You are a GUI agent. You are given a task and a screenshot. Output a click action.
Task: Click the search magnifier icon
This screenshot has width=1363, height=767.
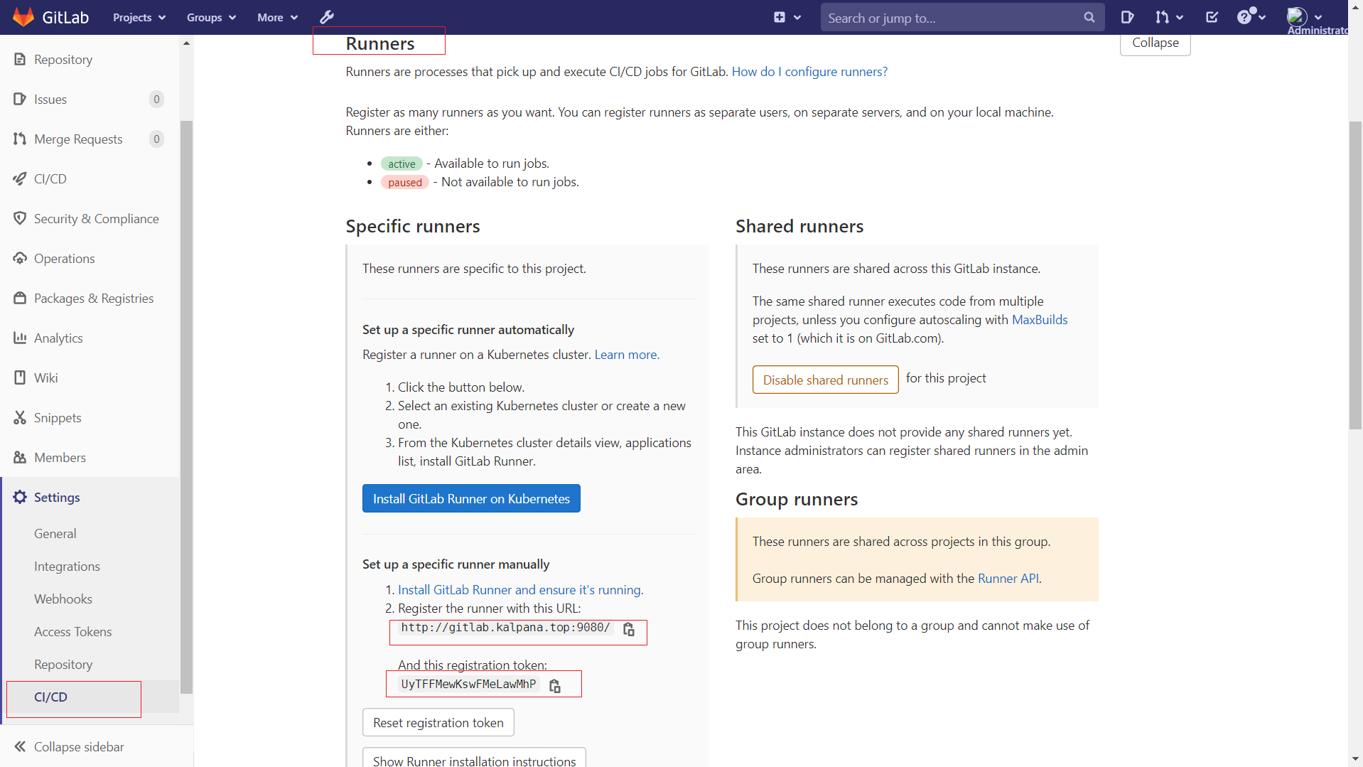point(1089,17)
